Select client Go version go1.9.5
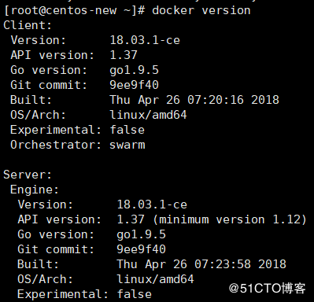Viewport: 314px width, 302px height. tap(135, 70)
